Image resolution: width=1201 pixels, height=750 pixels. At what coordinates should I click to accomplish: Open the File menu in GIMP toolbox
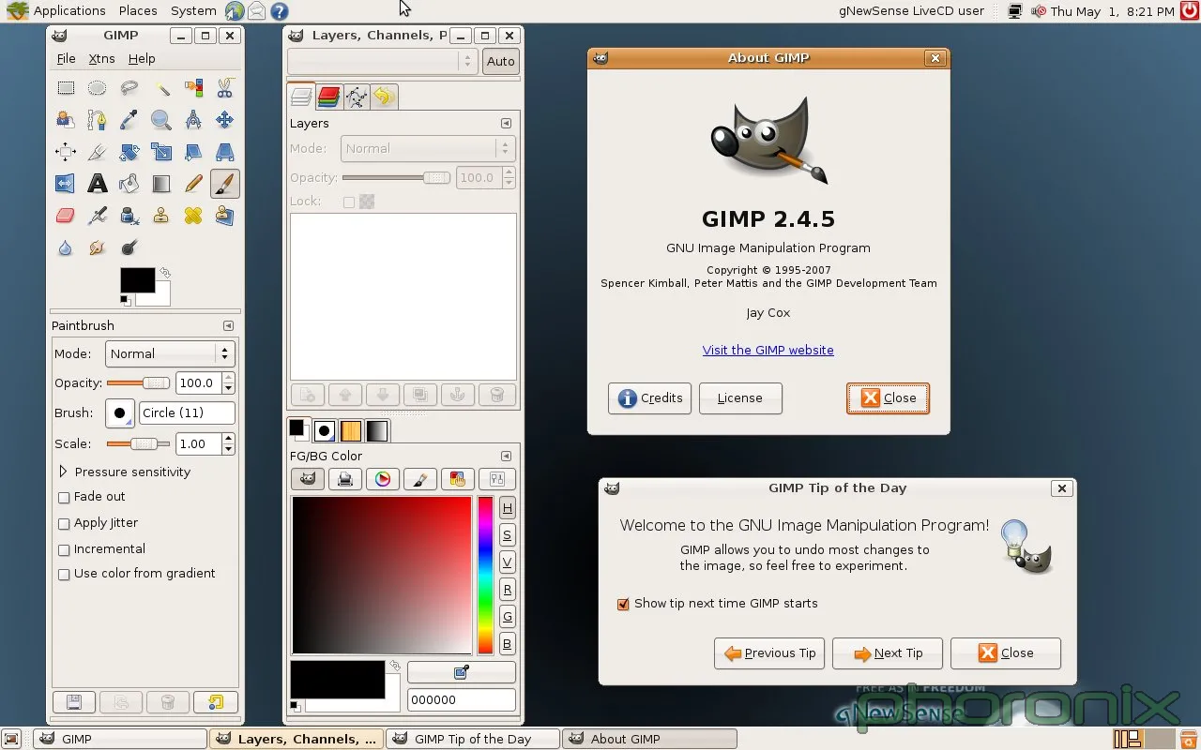click(x=66, y=58)
